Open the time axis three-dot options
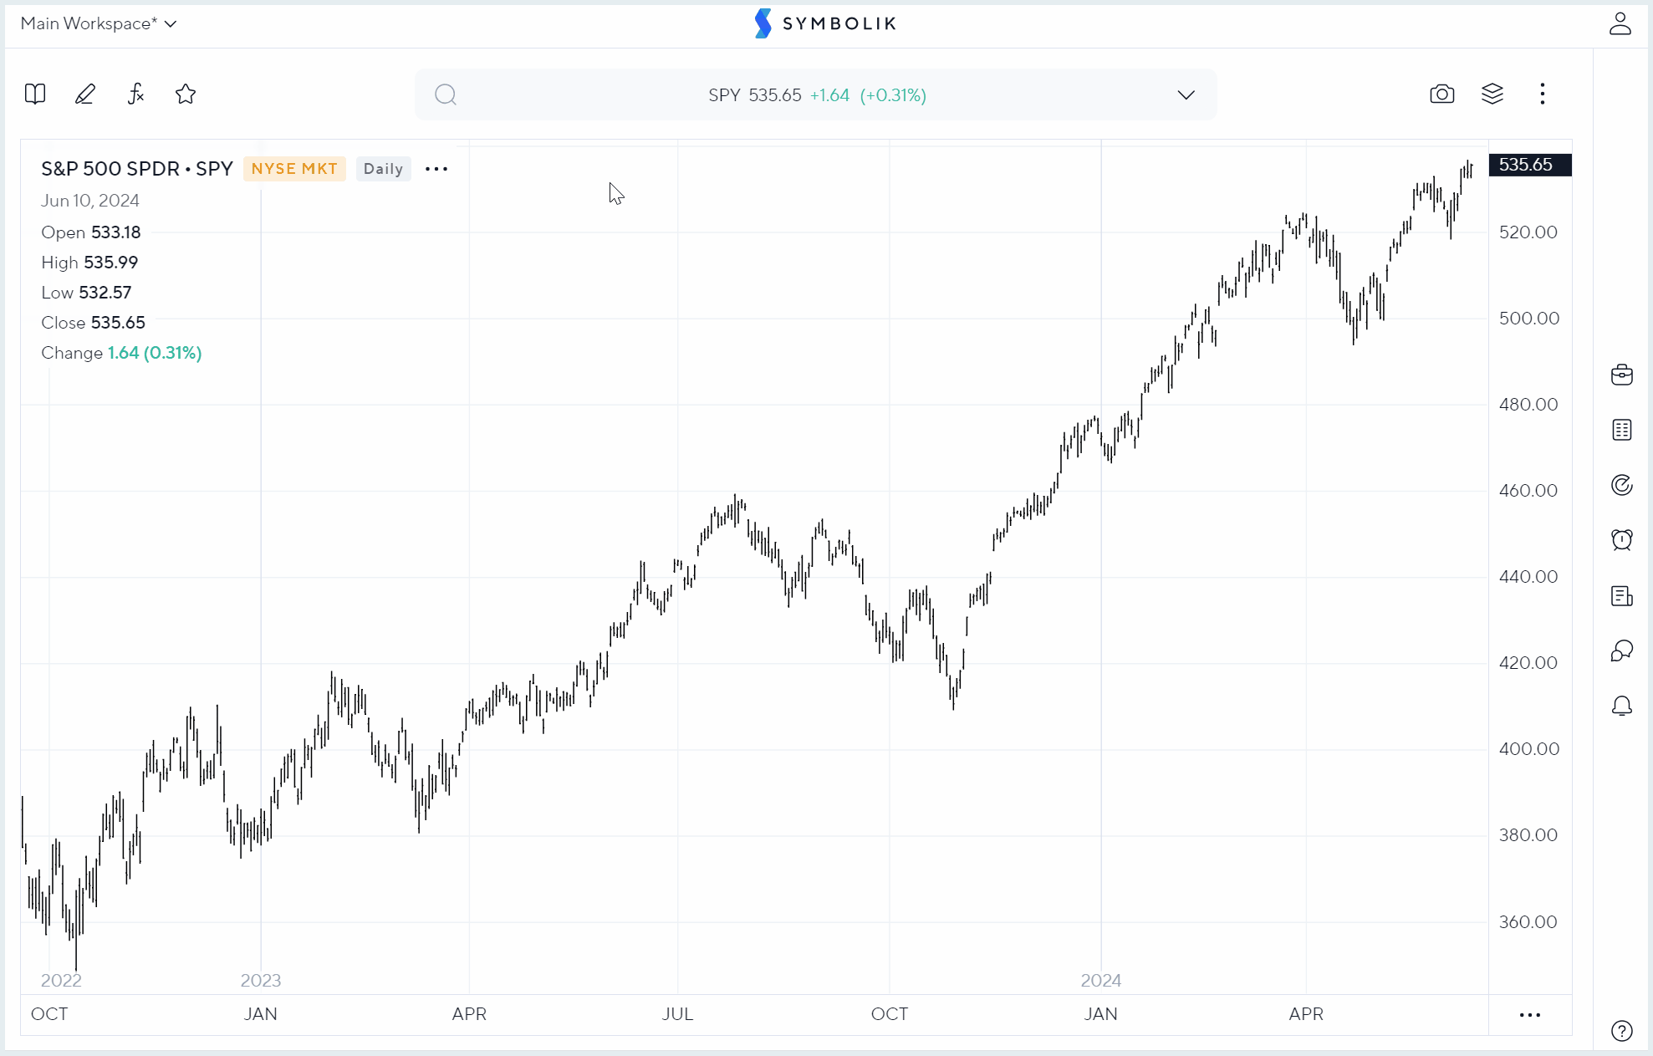Screen dimensions: 1653x1056 (x=1530, y=1015)
